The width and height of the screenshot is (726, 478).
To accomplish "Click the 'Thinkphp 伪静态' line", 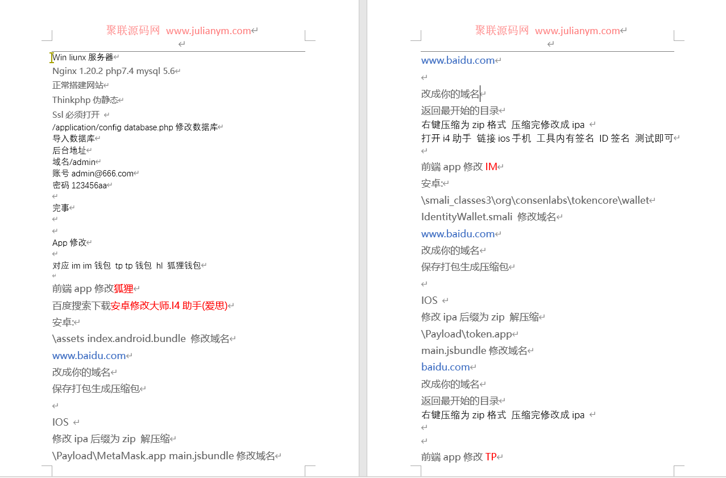I will (85, 100).
